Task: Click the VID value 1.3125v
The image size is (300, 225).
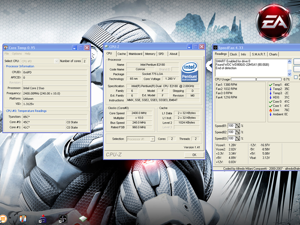Action: (x=55, y=104)
